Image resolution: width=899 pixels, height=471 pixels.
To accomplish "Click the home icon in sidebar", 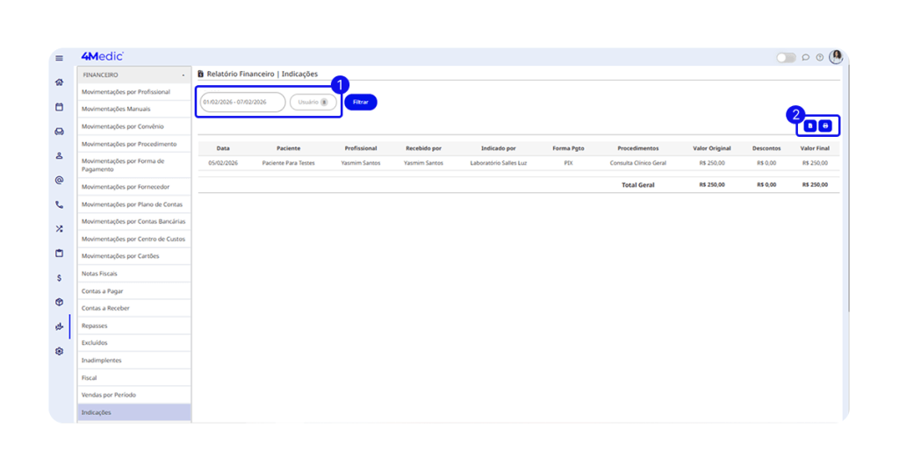I will point(59,82).
